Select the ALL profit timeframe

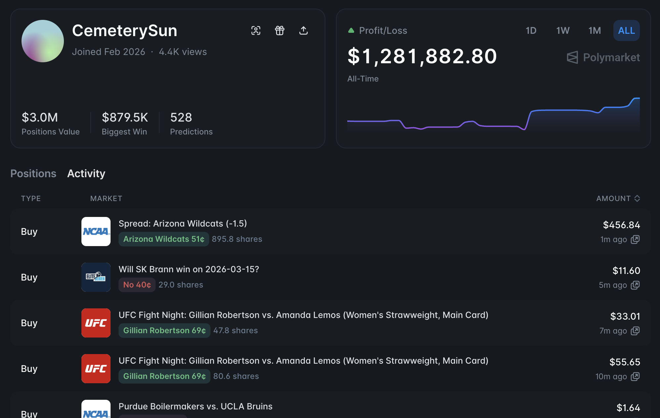coord(626,30)
